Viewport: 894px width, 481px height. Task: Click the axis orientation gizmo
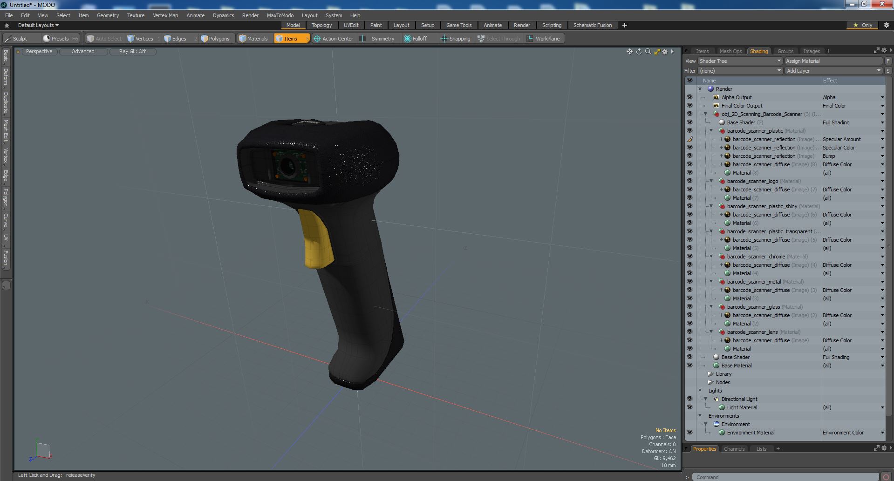[41, 451]
